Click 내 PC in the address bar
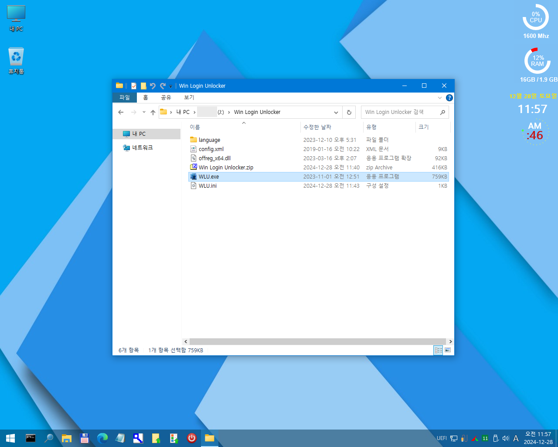Viewport: 558px width, 447px height. 183,112
